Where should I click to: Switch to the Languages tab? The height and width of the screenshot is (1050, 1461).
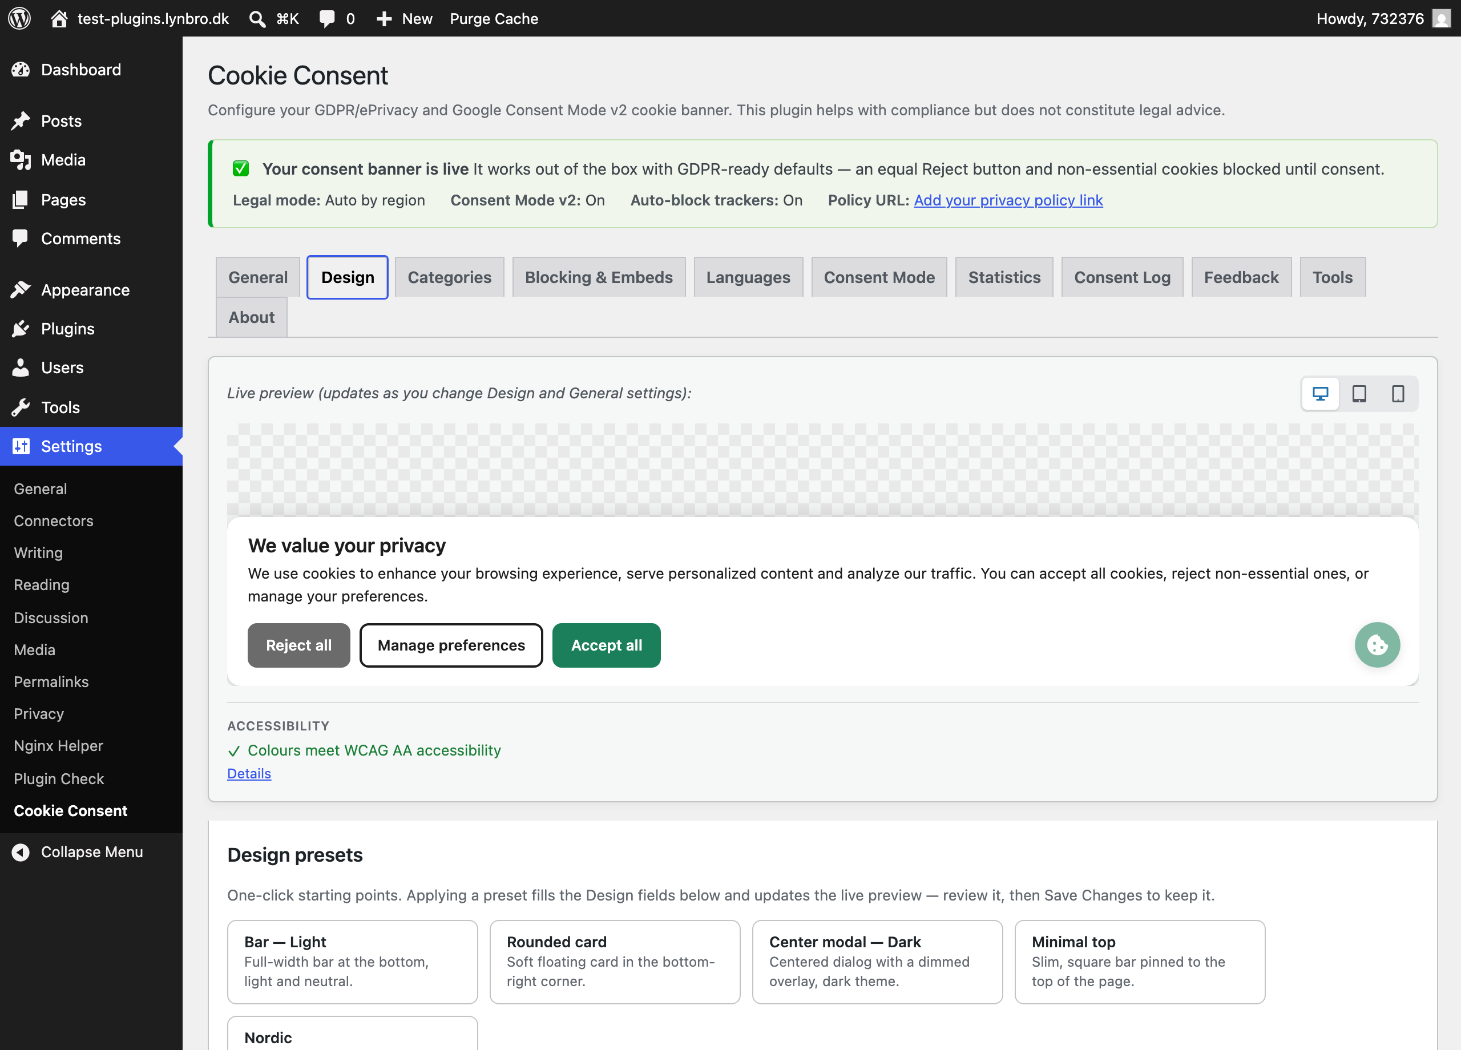(748, 278)
